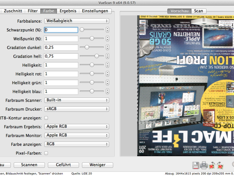The width and height of the screenshot is (234, 176).
Task: Click the Scannen button
Action: [29, 165]
